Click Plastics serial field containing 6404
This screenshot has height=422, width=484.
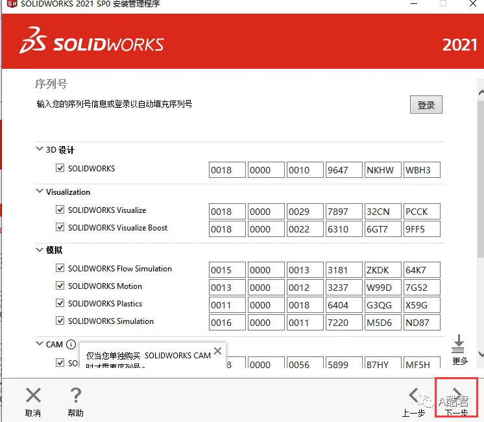[344, 305]
